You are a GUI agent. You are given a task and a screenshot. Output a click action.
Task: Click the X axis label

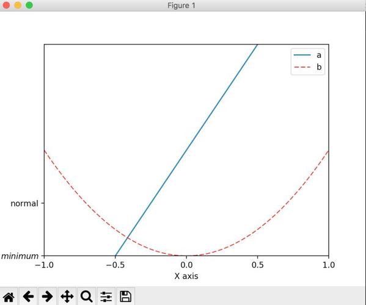(186, 276)
